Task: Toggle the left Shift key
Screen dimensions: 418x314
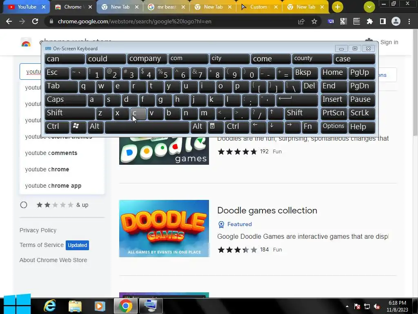Action: pos(70,114)
